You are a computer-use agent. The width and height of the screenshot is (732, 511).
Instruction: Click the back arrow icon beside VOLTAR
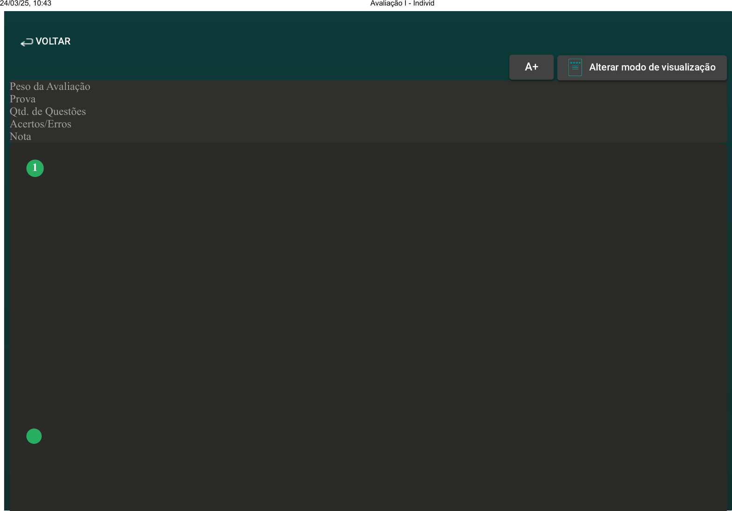click(26, 42)
